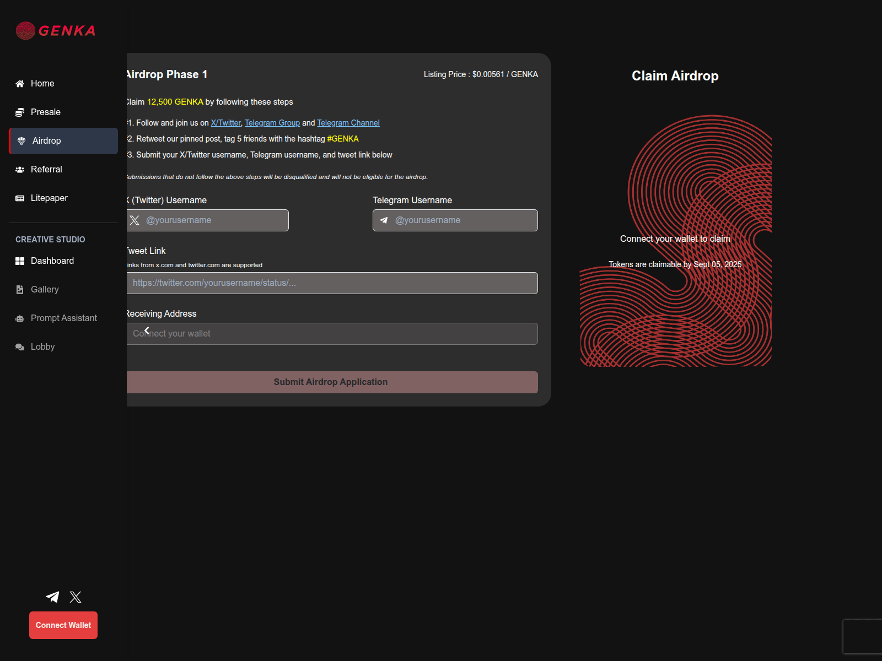Open the Referral menu item
Viewport: 882px width, 661px height.
(63, 170)
